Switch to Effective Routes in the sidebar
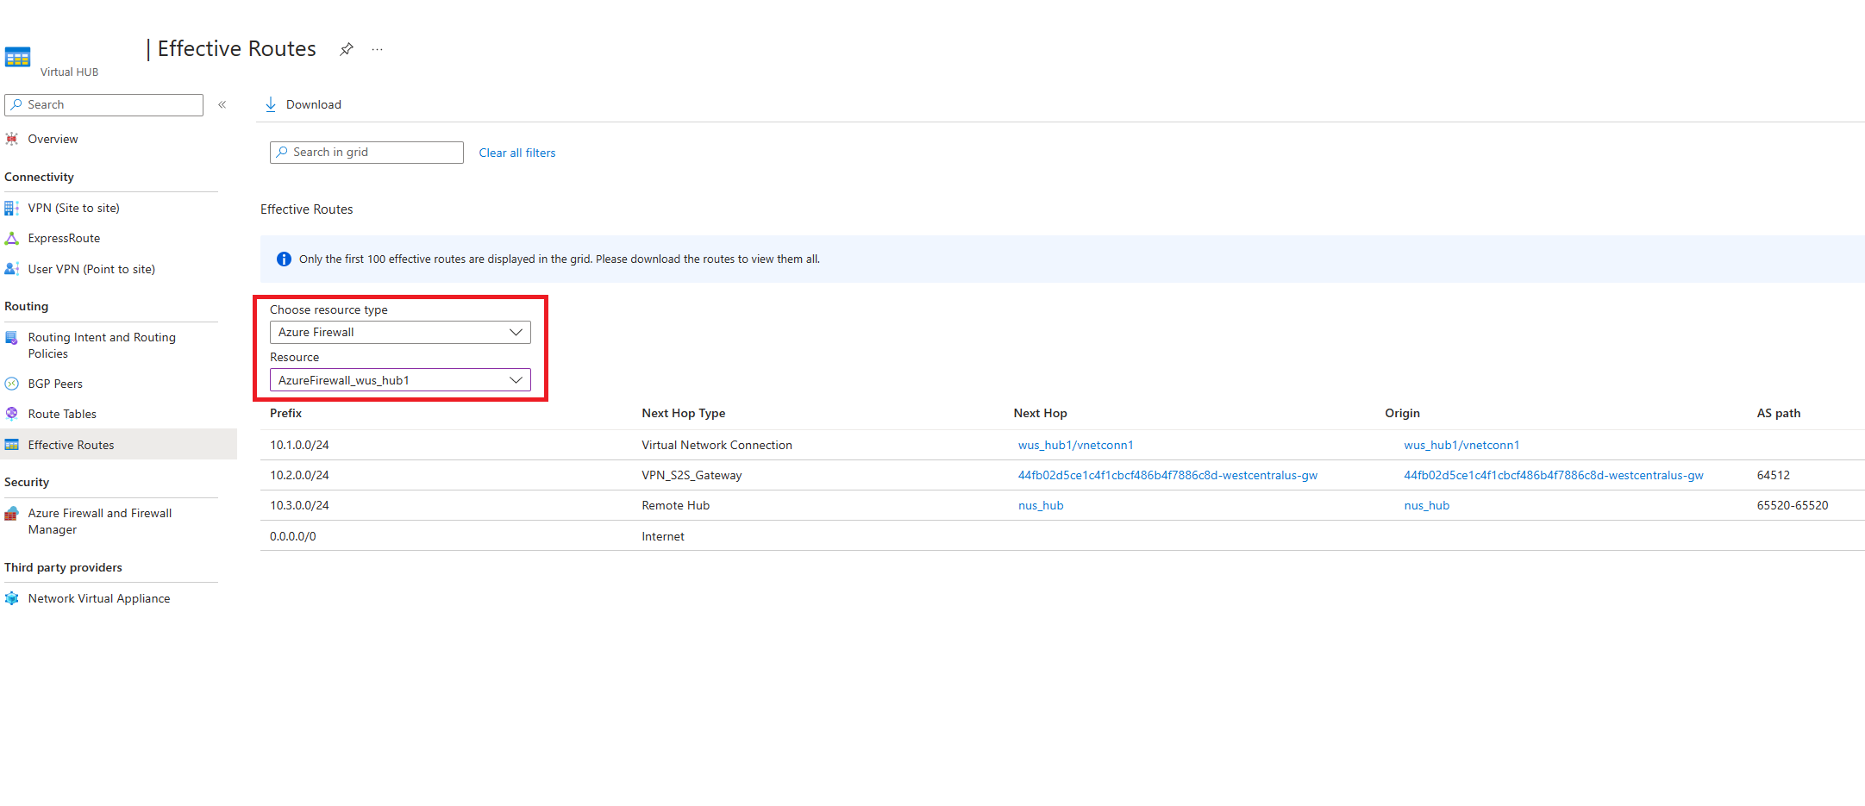The height and width of the screenshot is (806, 1865). (70, 444)
